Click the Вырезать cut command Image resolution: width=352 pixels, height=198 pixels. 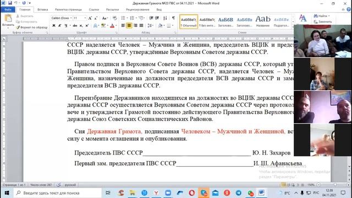[x=25, y=16]
